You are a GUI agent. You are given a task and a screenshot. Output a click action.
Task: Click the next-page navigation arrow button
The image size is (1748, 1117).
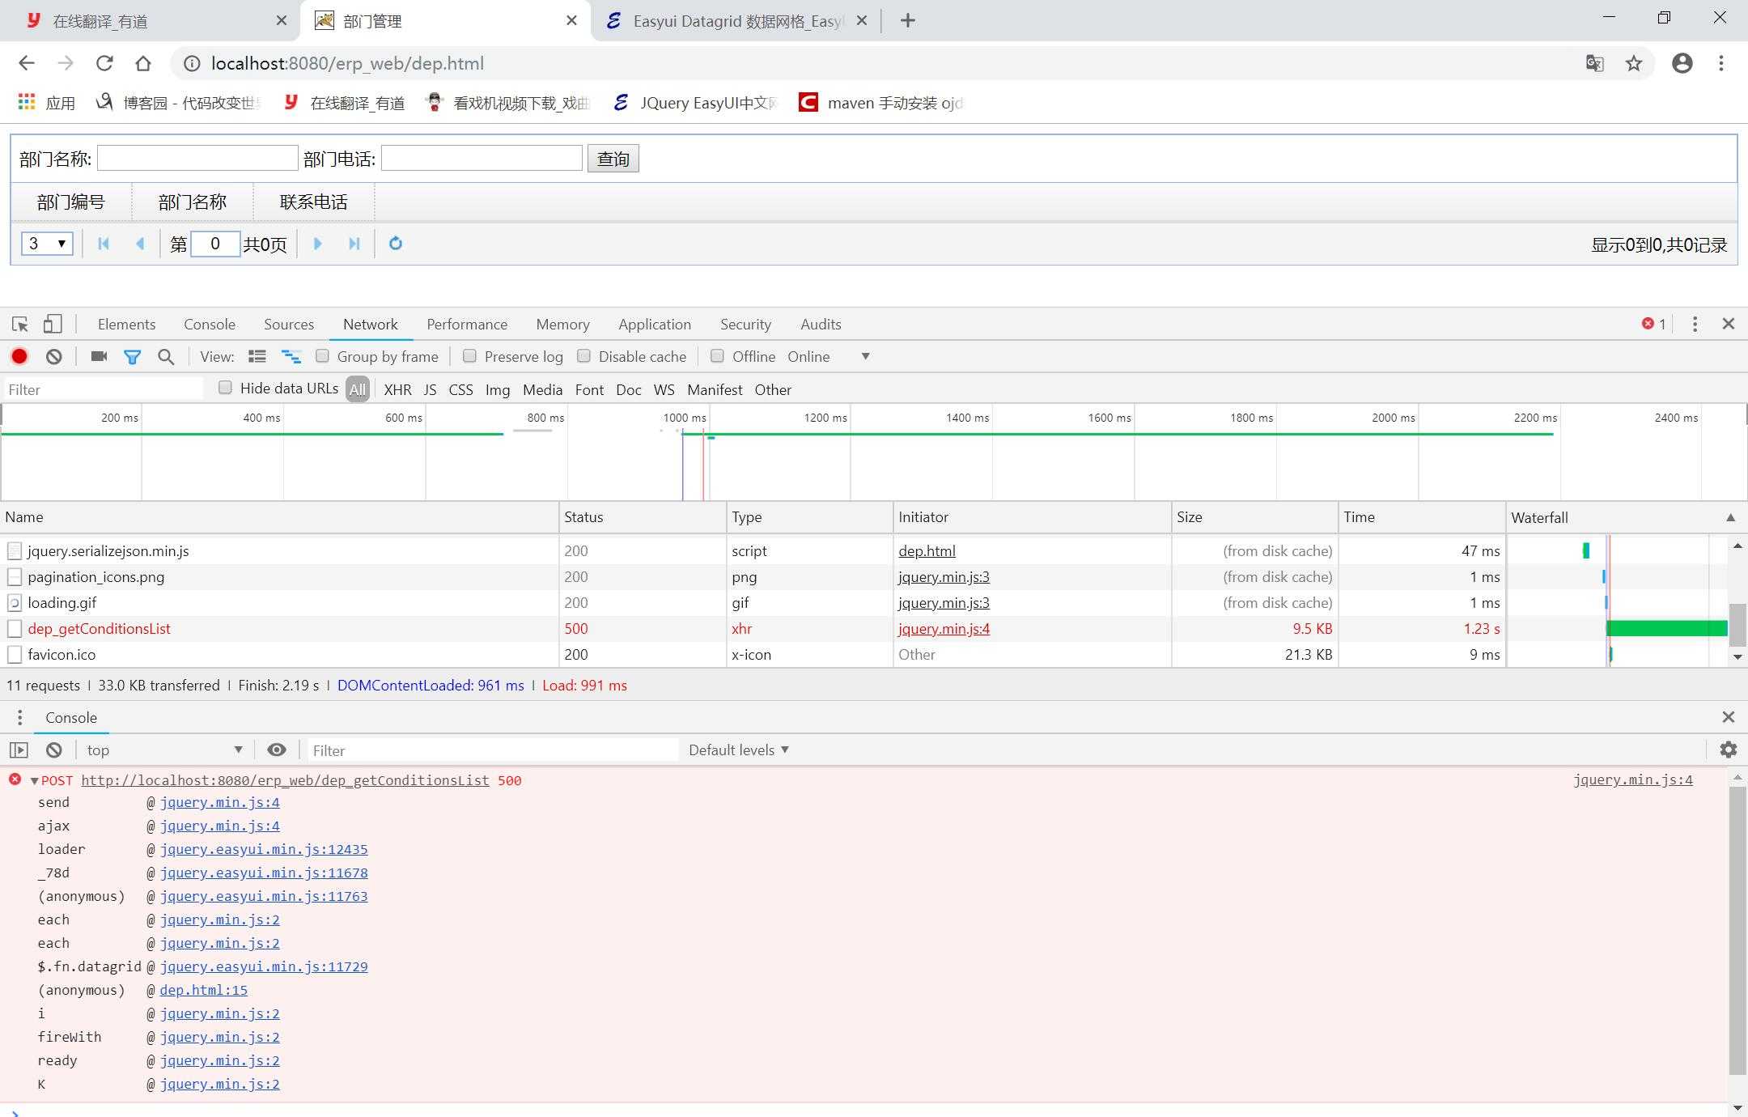tap(316, 244)
